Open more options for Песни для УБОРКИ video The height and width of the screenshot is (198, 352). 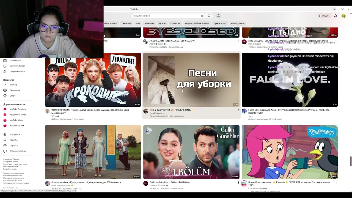tap(238, 110)
